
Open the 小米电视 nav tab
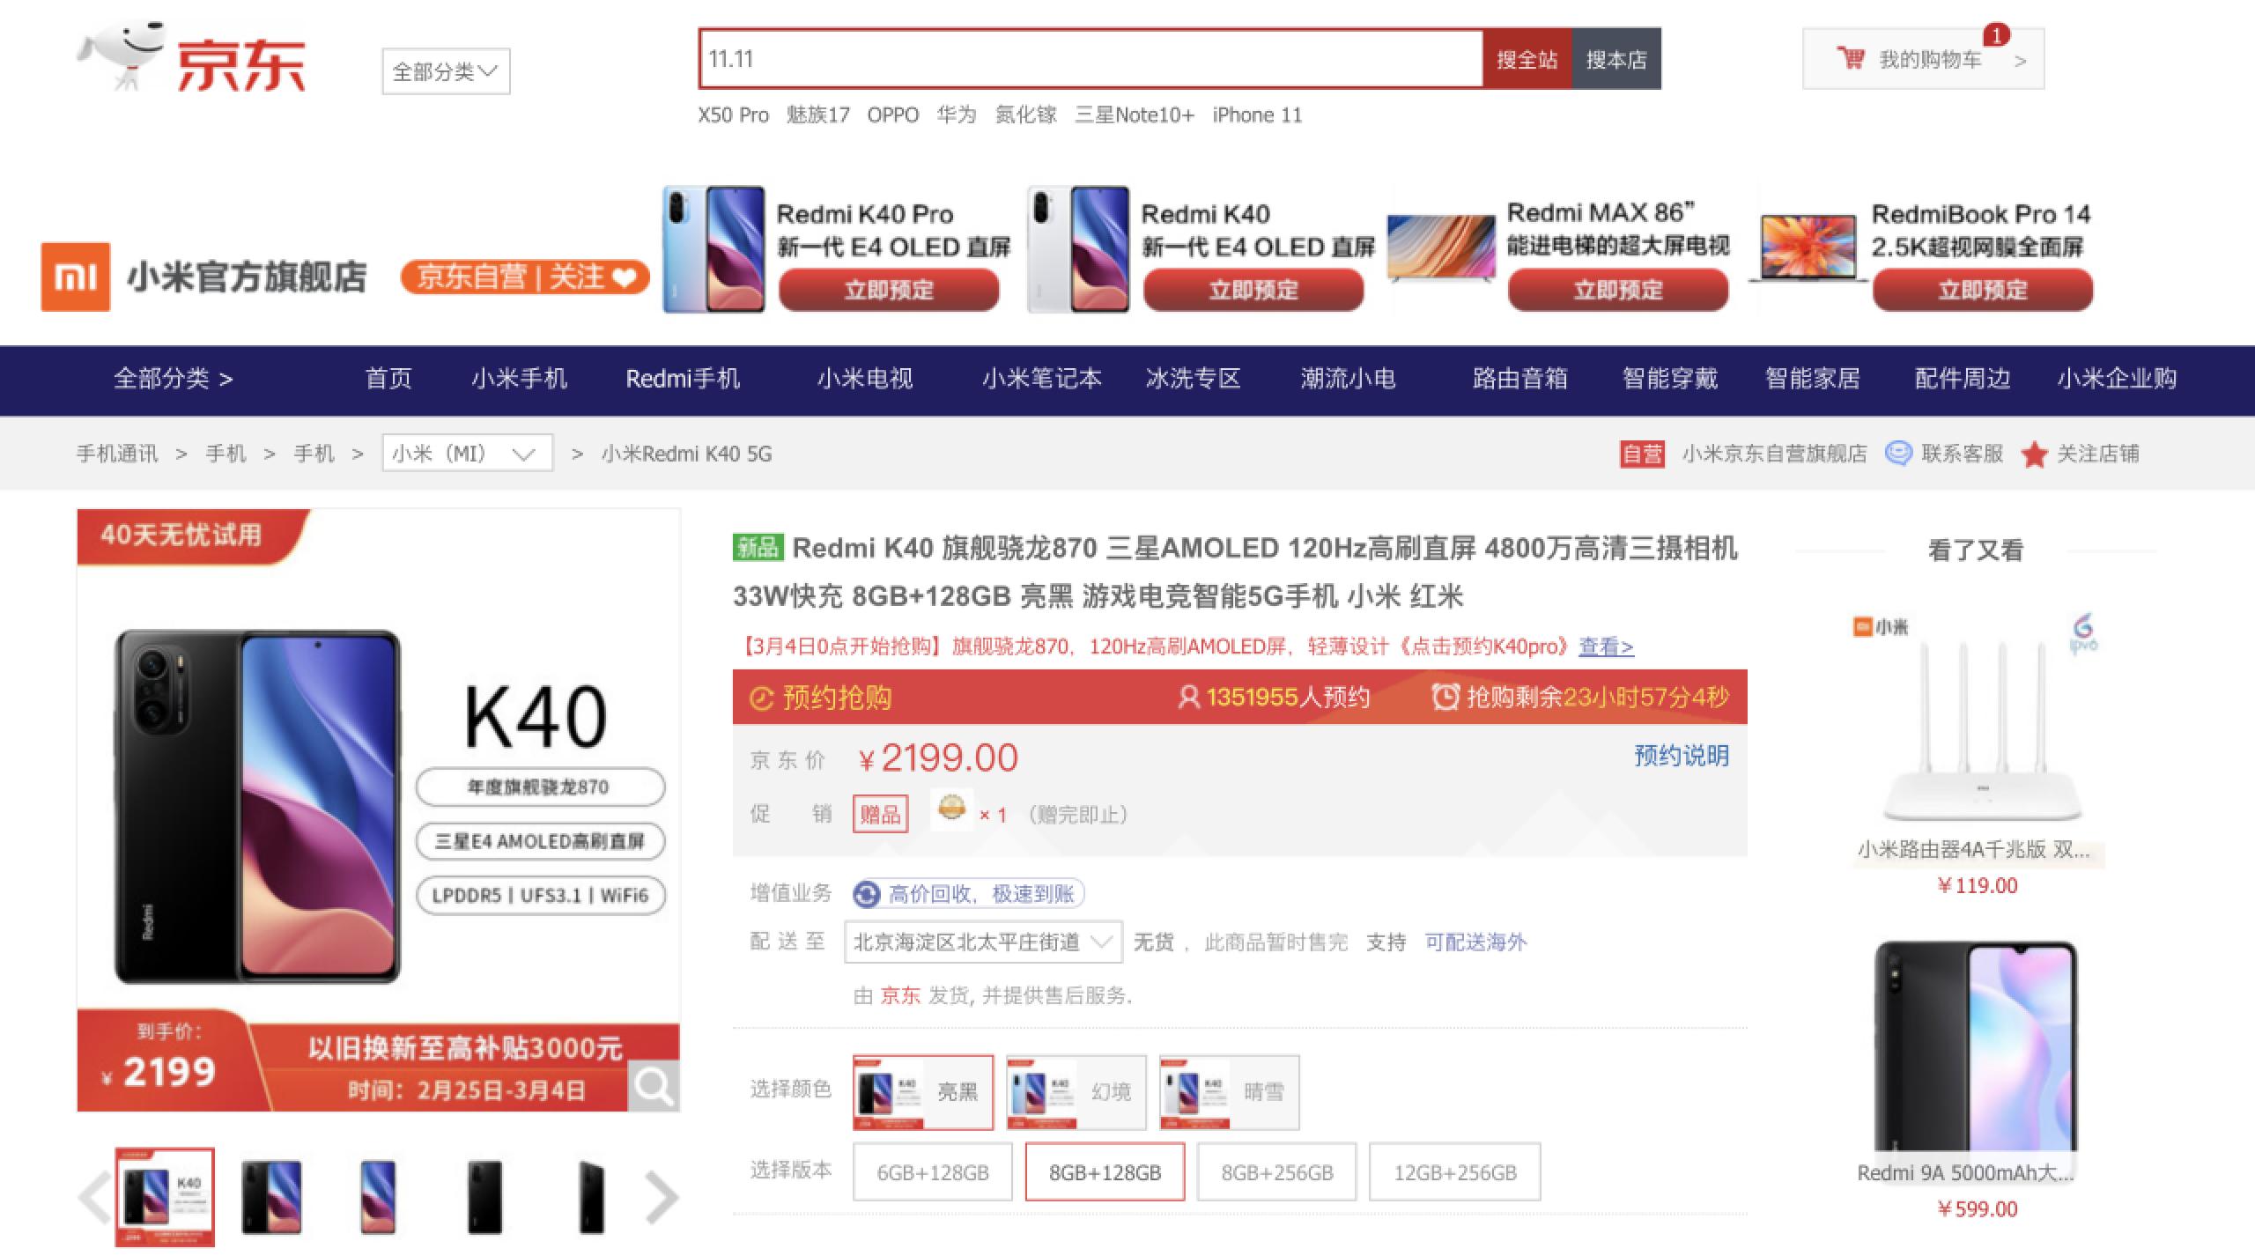point(864,379)
